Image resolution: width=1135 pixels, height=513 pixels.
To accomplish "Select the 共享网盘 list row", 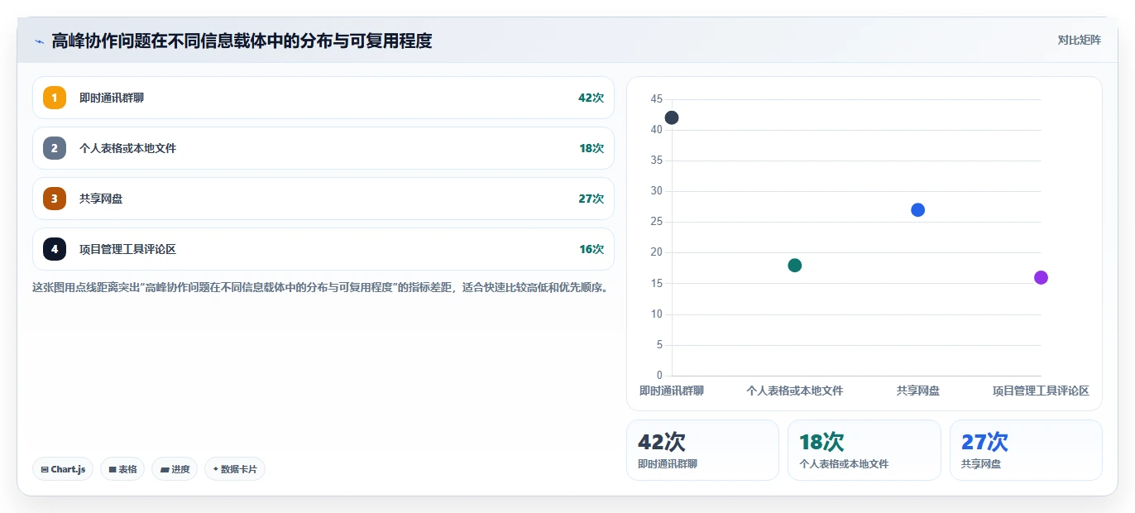I will coord(323,199).
